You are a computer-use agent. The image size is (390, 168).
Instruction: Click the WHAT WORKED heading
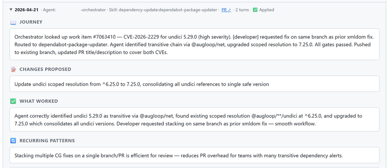[x=39, y=101]
